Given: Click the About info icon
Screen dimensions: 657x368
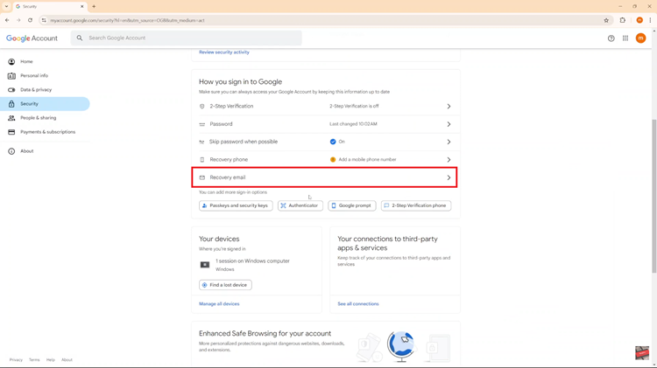Looking at the screenshot, I should (x=11, y=151).
